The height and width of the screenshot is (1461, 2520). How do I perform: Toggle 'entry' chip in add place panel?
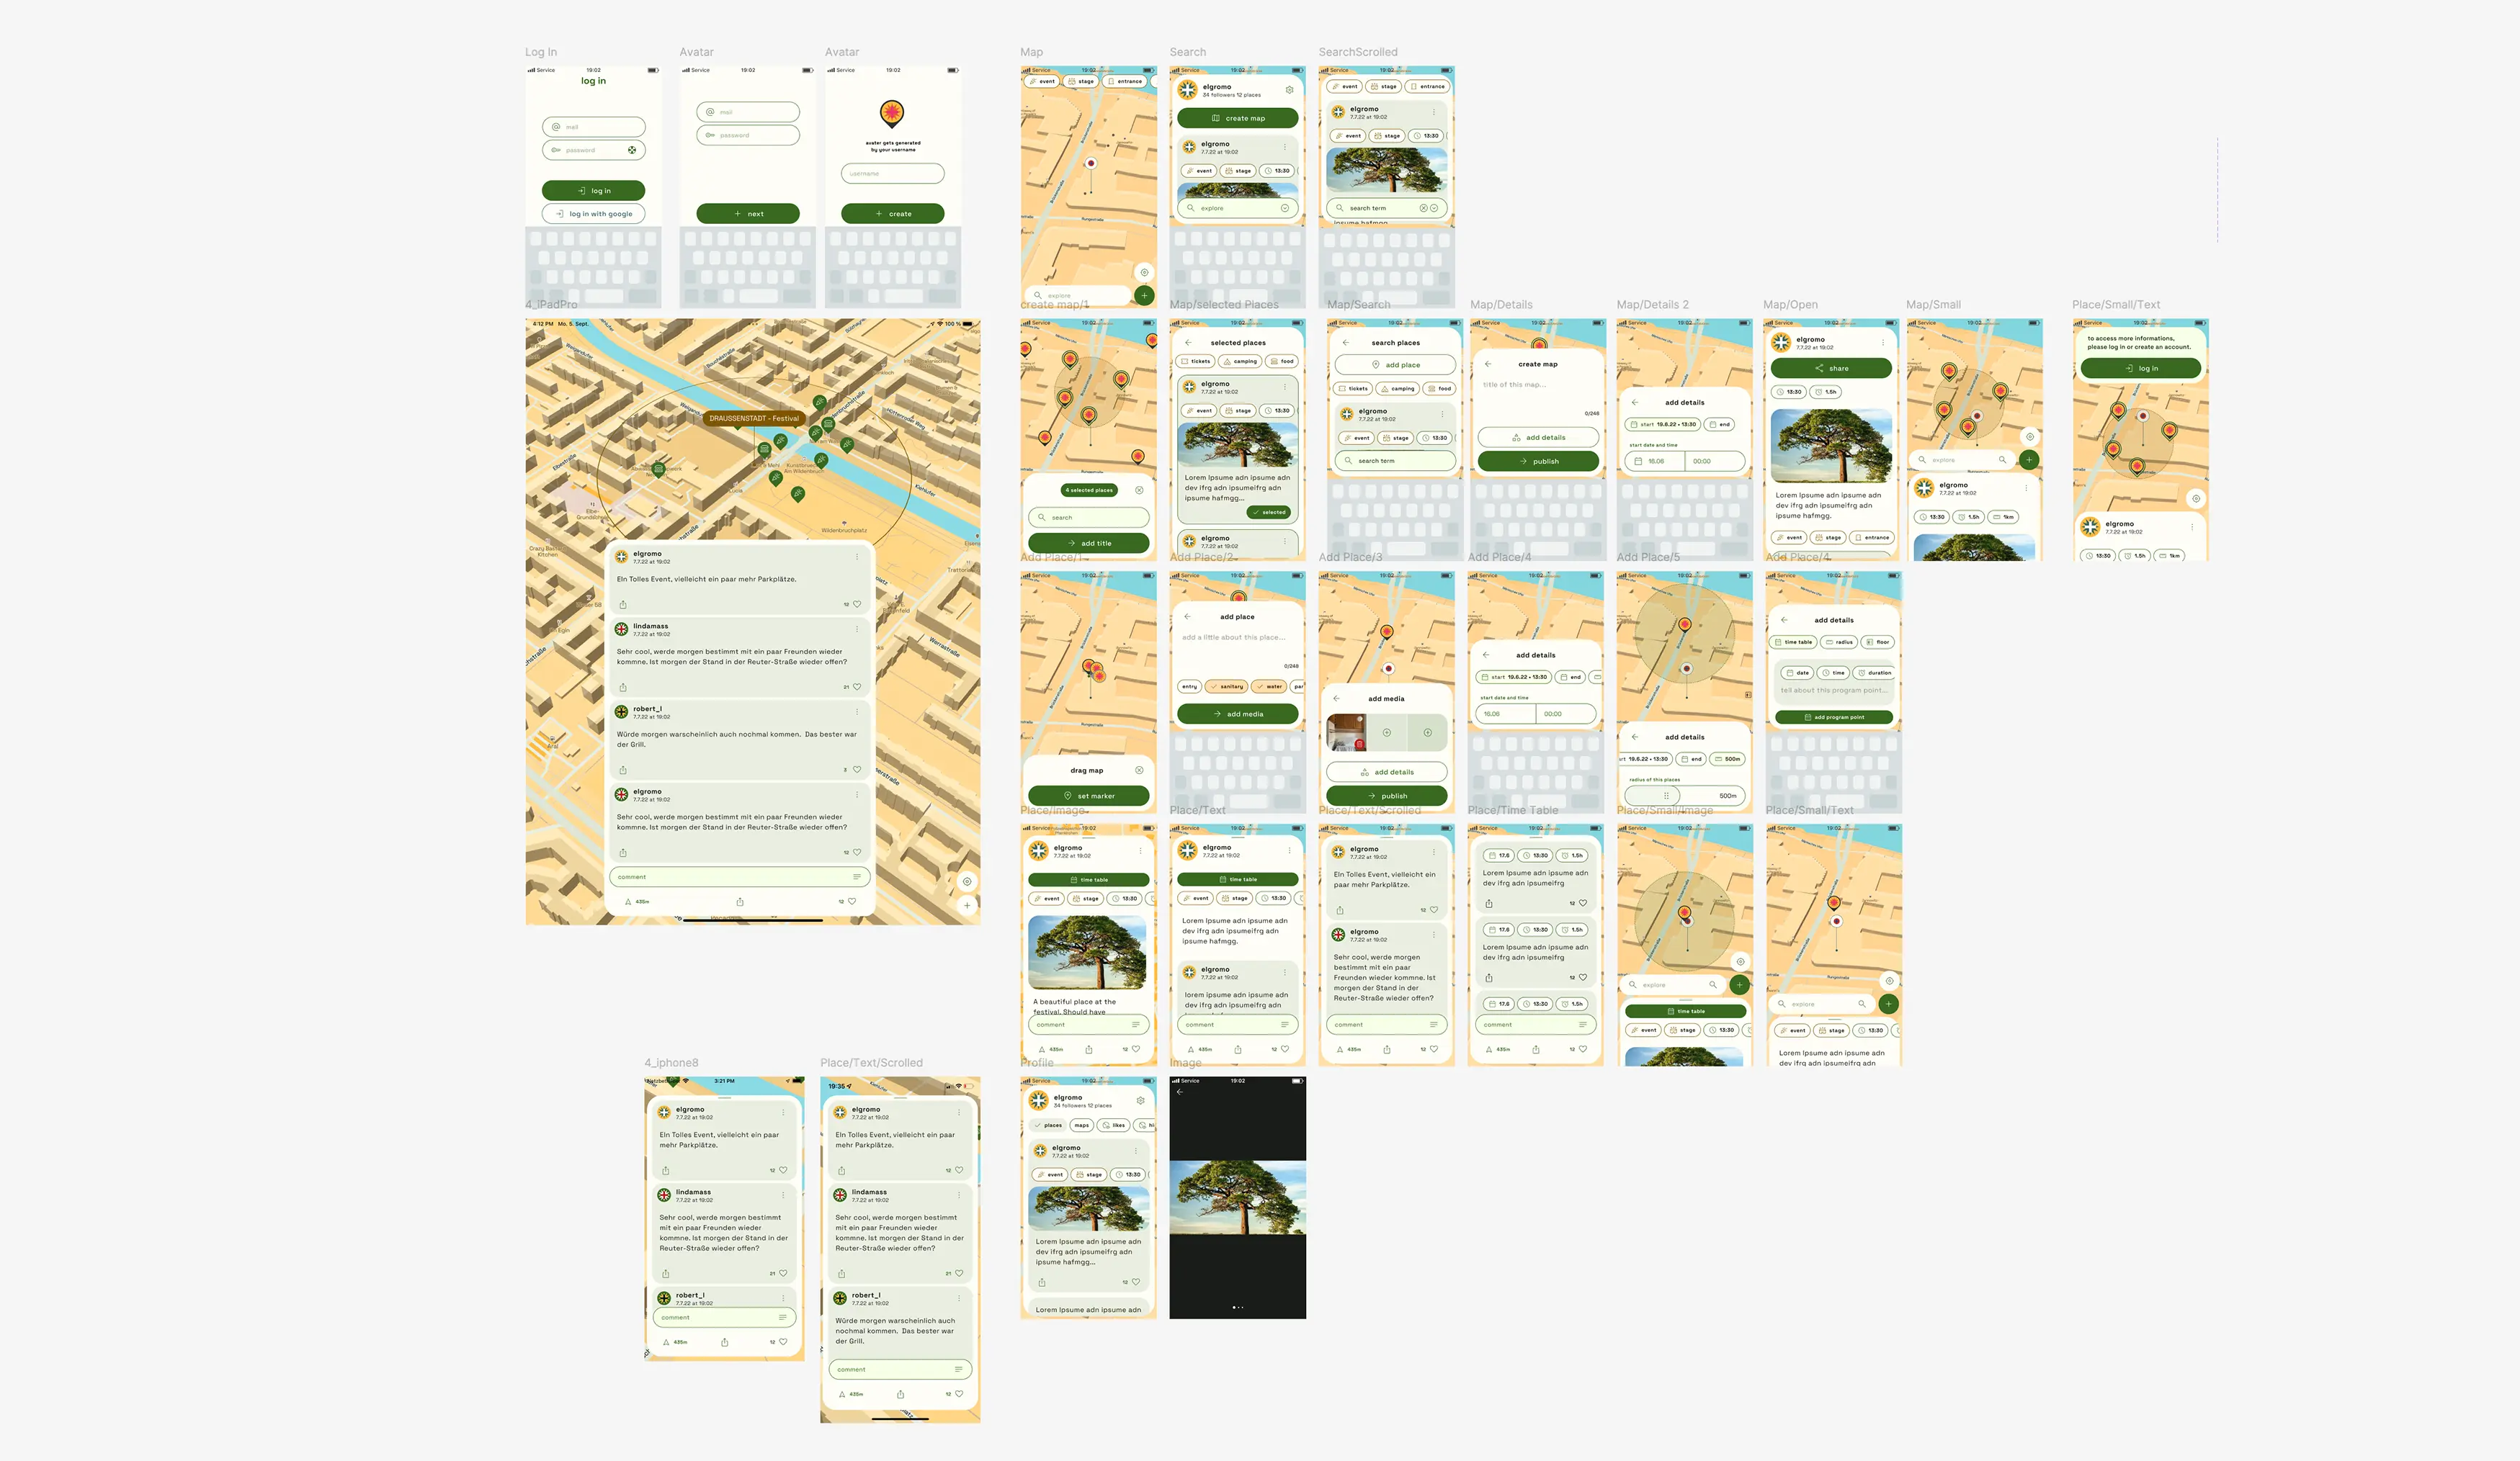pyautogui.click(x=1190, y=686)
